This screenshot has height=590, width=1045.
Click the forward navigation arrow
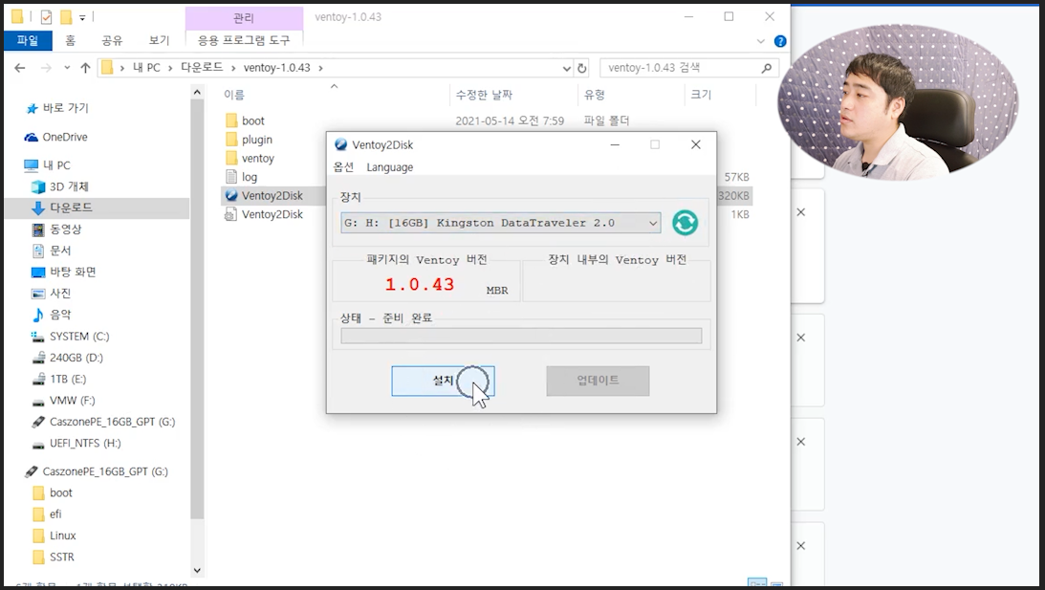pos(45,68)
